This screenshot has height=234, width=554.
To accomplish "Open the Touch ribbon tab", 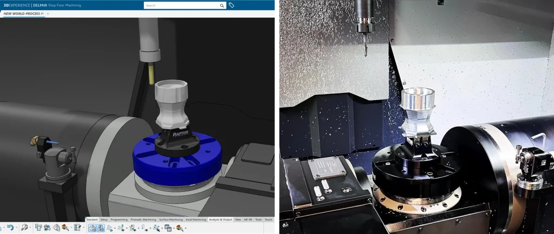I will [x=268, y=219].
